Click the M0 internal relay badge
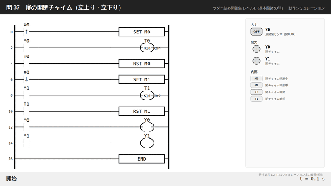Screen dimensions: 331x186 tap(256, 79)
